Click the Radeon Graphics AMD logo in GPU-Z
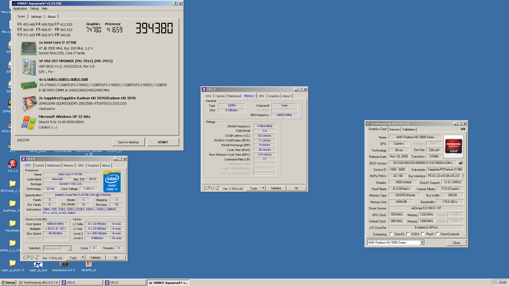Screen dimensions: 509x286 (x=454, y=146)
